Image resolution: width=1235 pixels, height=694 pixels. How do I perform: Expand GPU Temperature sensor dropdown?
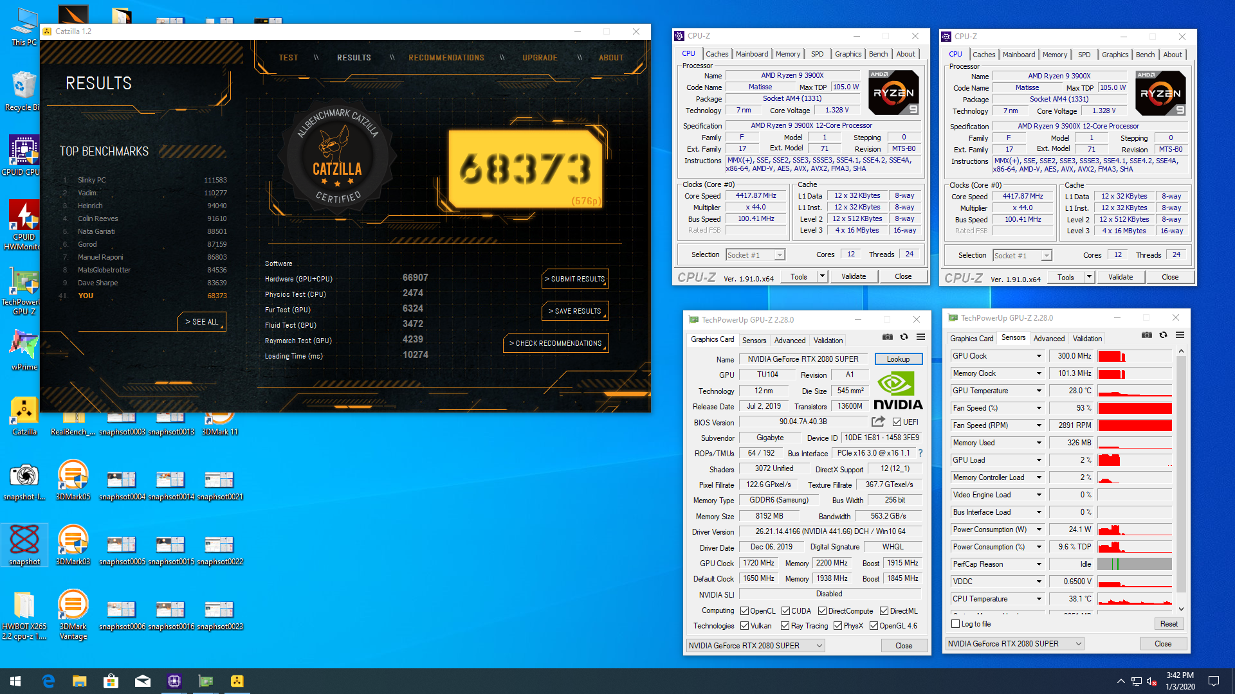click(x=1038, y=391)
